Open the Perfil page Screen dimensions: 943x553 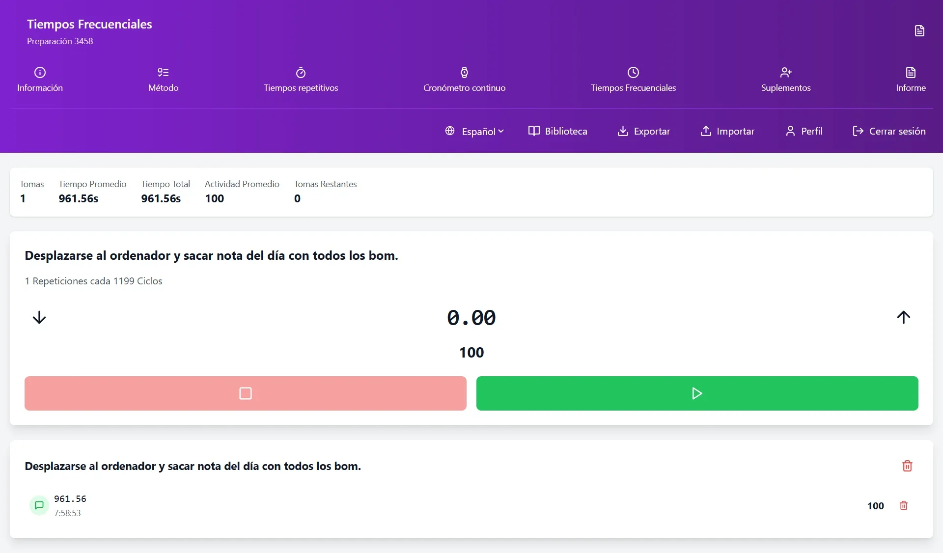point(804,131)
